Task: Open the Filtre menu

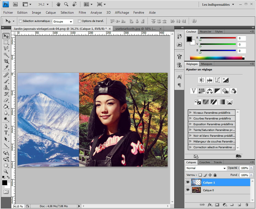Action: click(82, 13)
